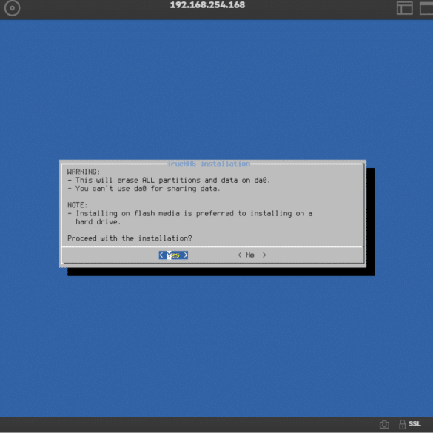The width and height of the screenshot is (433, 433).
Task: Click the SSL label in status bar
Action: click(414, 424)
